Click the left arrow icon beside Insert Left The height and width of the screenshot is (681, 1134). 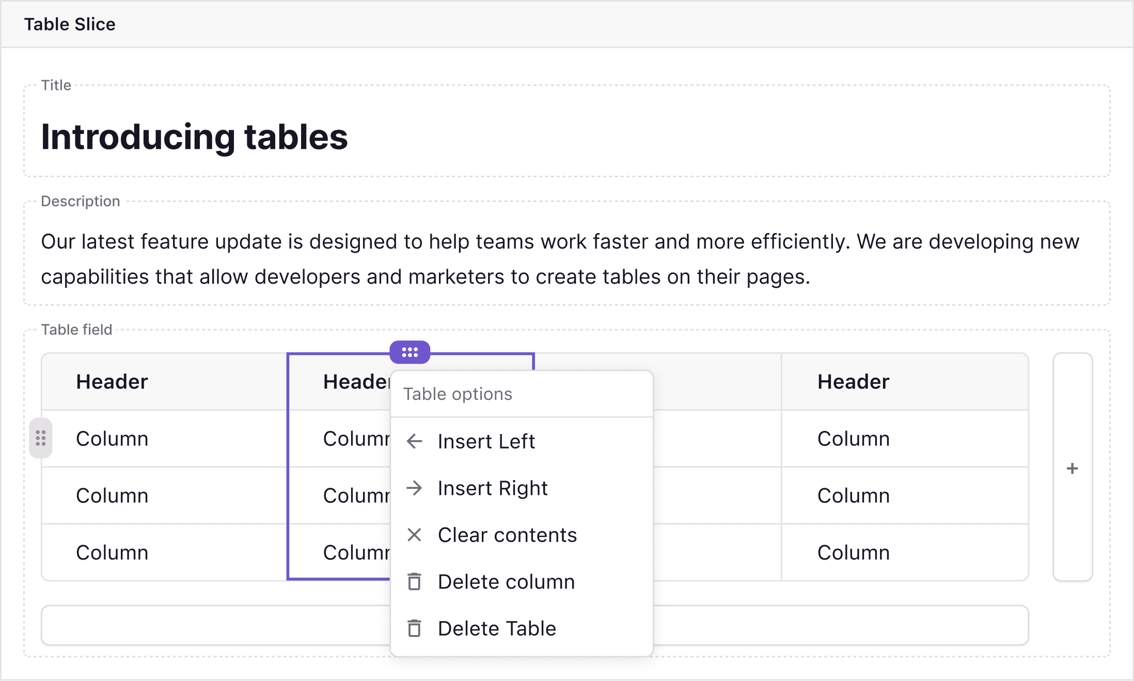(x=414, y=441)
